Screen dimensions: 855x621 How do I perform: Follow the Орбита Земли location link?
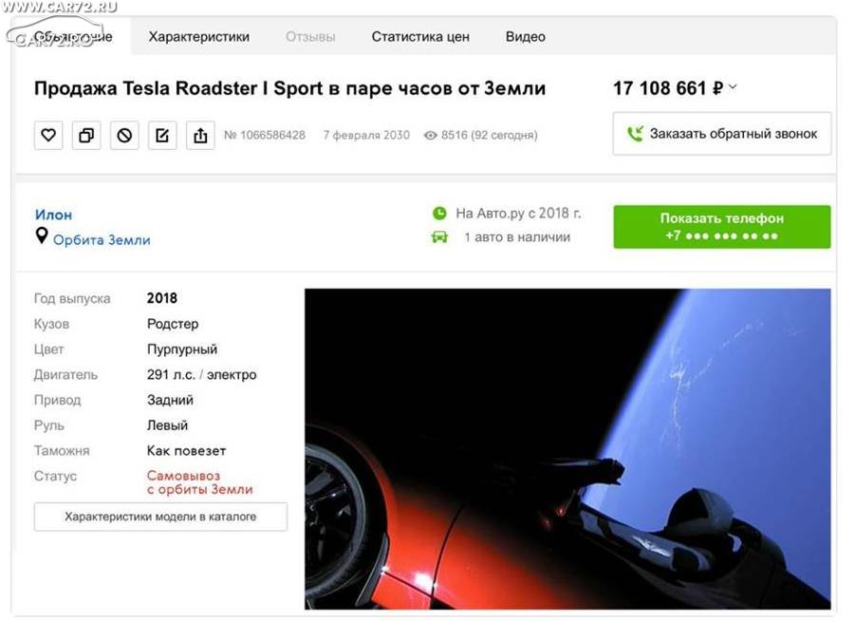pos(102,239)
